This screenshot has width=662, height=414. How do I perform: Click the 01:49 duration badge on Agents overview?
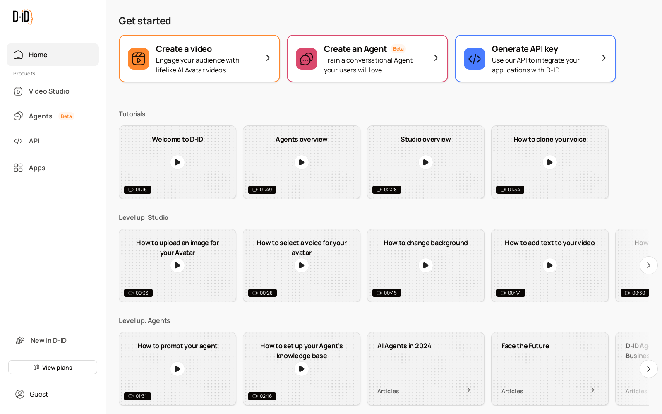pos(262,190)
